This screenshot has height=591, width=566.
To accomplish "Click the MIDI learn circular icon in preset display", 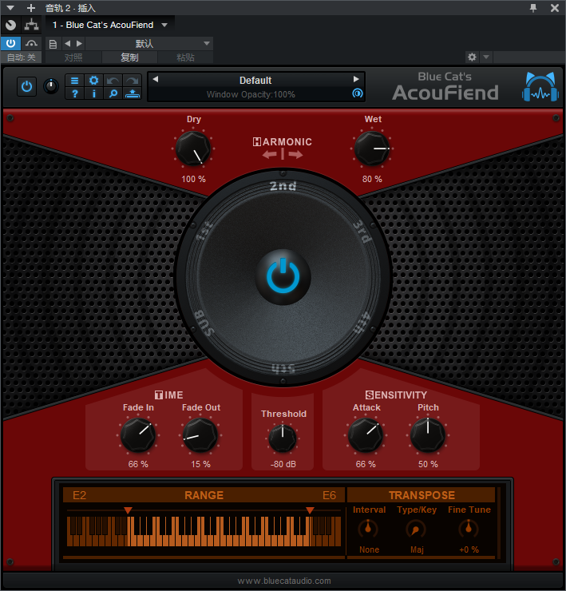I will point(357,93).
